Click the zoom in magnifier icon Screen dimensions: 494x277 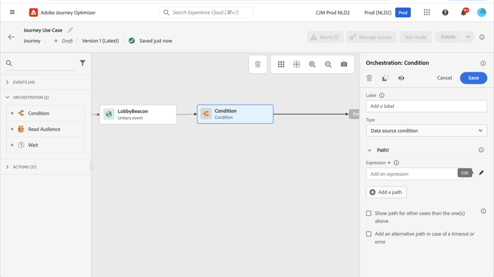pos(312,64)
